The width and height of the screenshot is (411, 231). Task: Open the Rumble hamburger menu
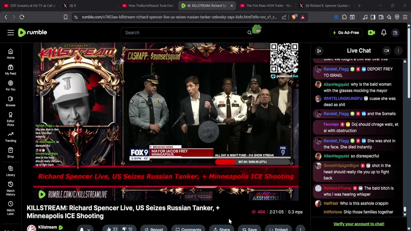11,32
